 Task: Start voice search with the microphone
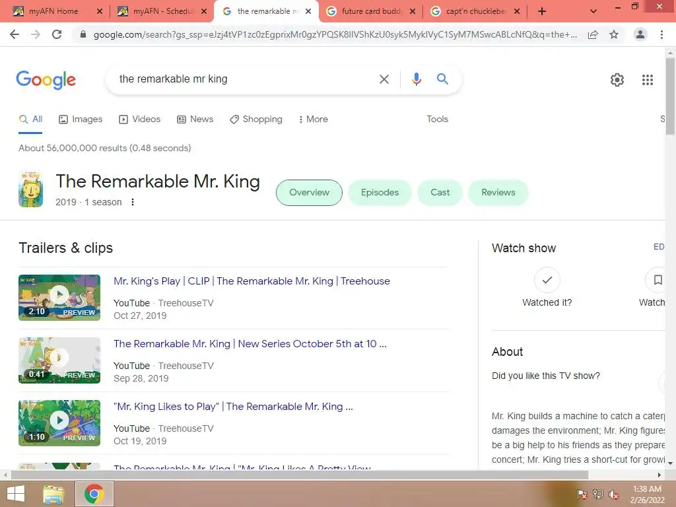[x=416, y=79]
